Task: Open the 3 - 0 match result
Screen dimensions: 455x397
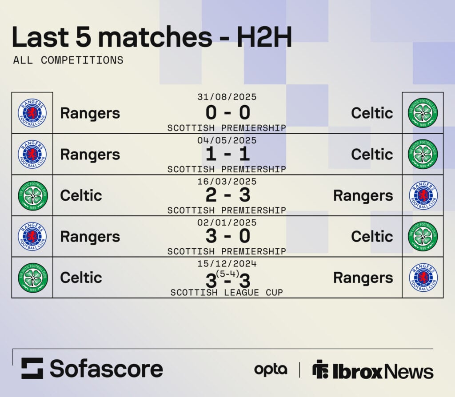Action: (227, 236)
